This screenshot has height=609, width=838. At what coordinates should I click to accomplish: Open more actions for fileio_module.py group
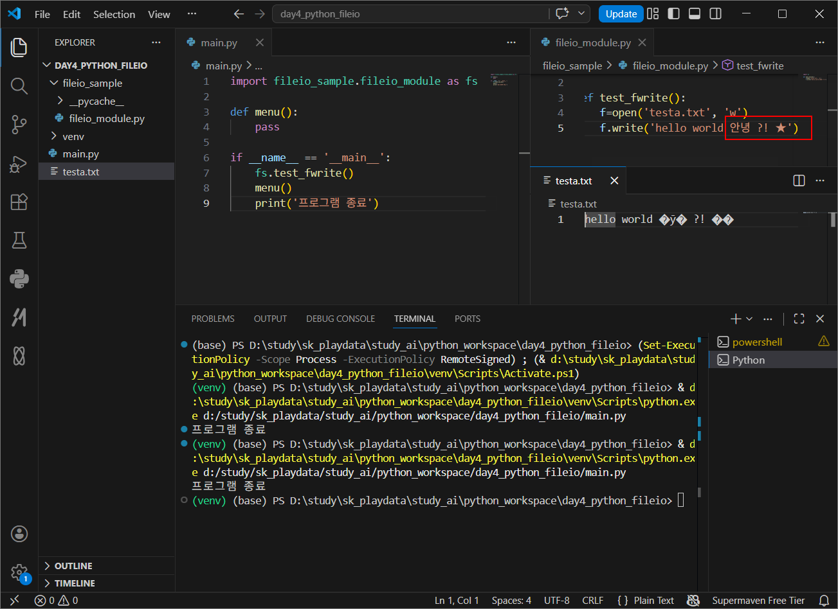[820, 42]
